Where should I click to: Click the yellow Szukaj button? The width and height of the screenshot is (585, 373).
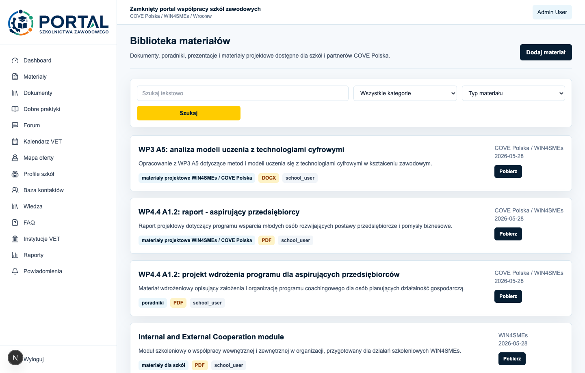(188, 113)
